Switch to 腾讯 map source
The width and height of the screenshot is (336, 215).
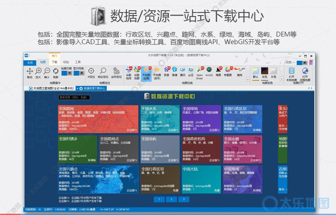183,72
